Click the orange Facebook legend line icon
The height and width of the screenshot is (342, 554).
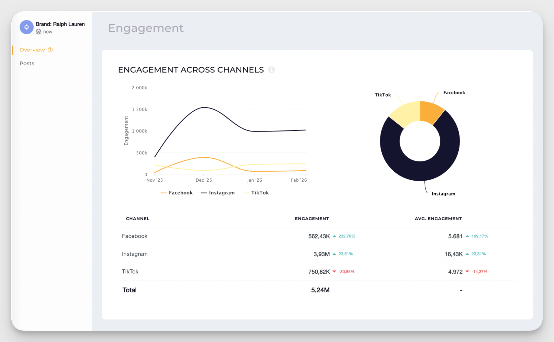click(164, 192)
